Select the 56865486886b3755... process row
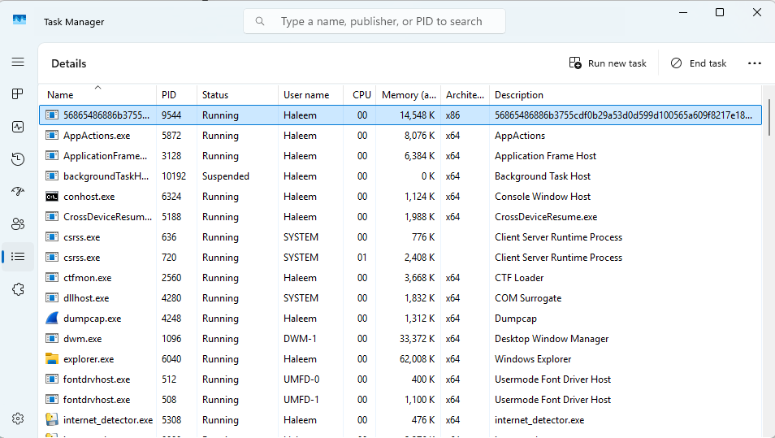 pyautogui.click(x=400, y=115)
